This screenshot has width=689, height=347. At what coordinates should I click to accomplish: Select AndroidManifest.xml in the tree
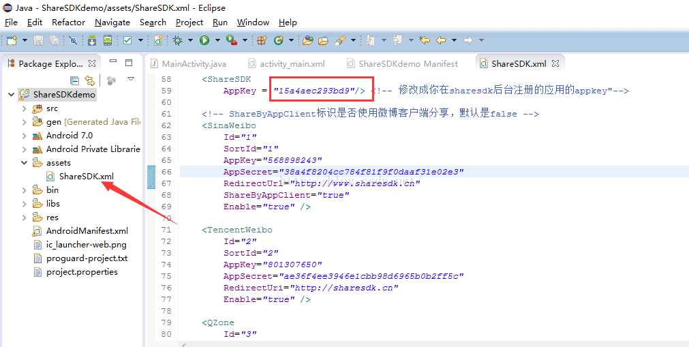pos(81,231)
